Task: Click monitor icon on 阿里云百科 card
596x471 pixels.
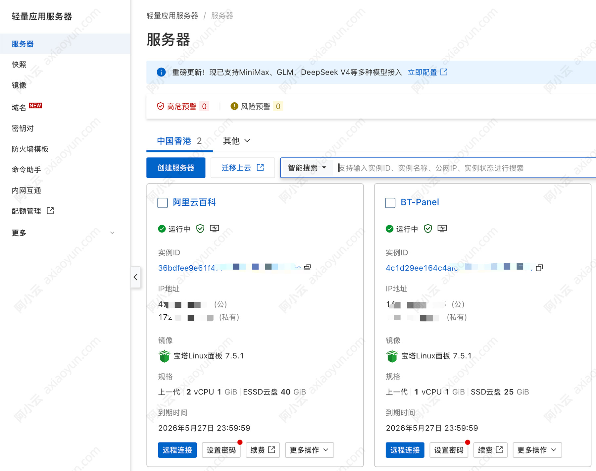Action: pyautogui.click(x=215, y=229)
